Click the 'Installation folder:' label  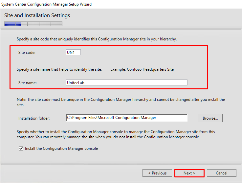click(x=34, y=118)
